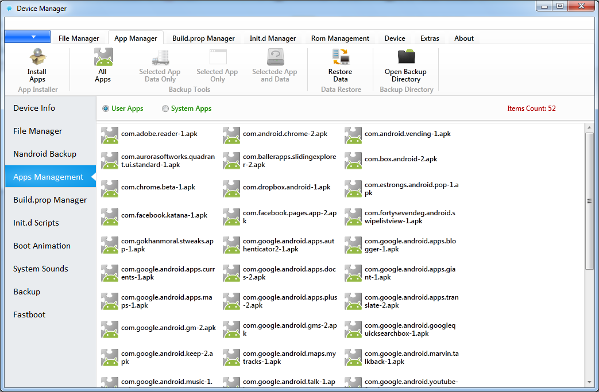The height and width of the screenshot is (392, 599).
Task: Click the Selectede App and Data icon
Action: coord(275,57)
